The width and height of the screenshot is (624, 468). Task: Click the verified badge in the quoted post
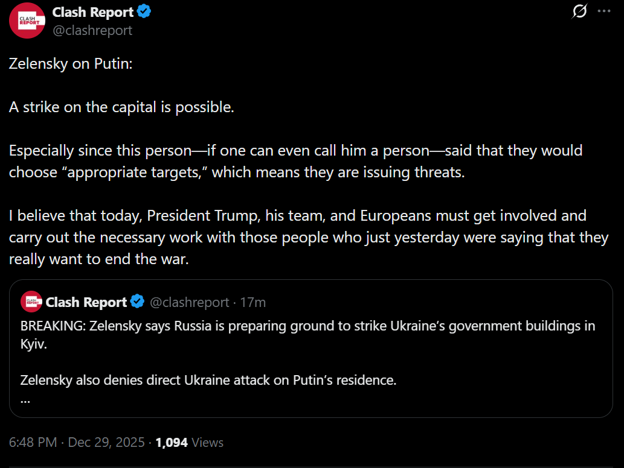[138, 302]
